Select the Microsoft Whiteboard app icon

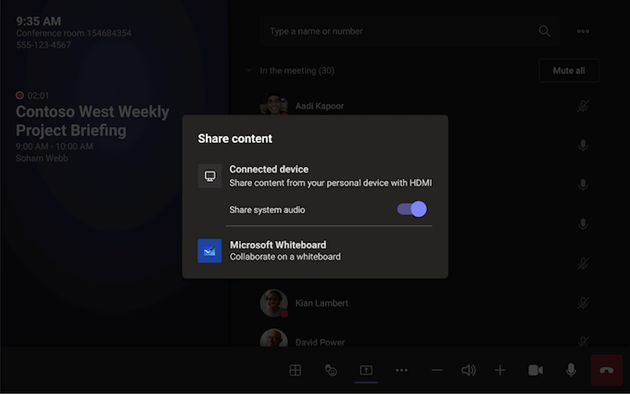(209, 249)
